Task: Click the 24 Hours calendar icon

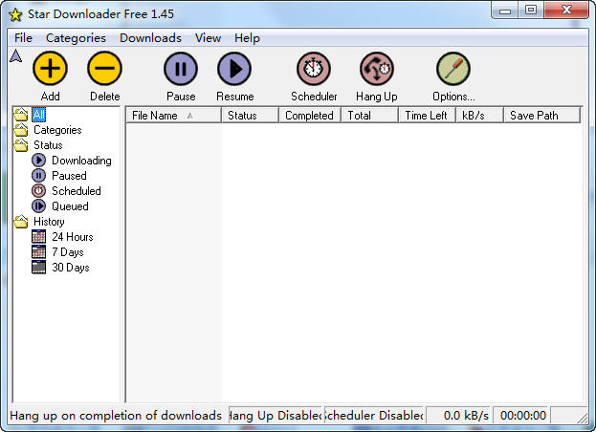Action: tap(38, 236)
